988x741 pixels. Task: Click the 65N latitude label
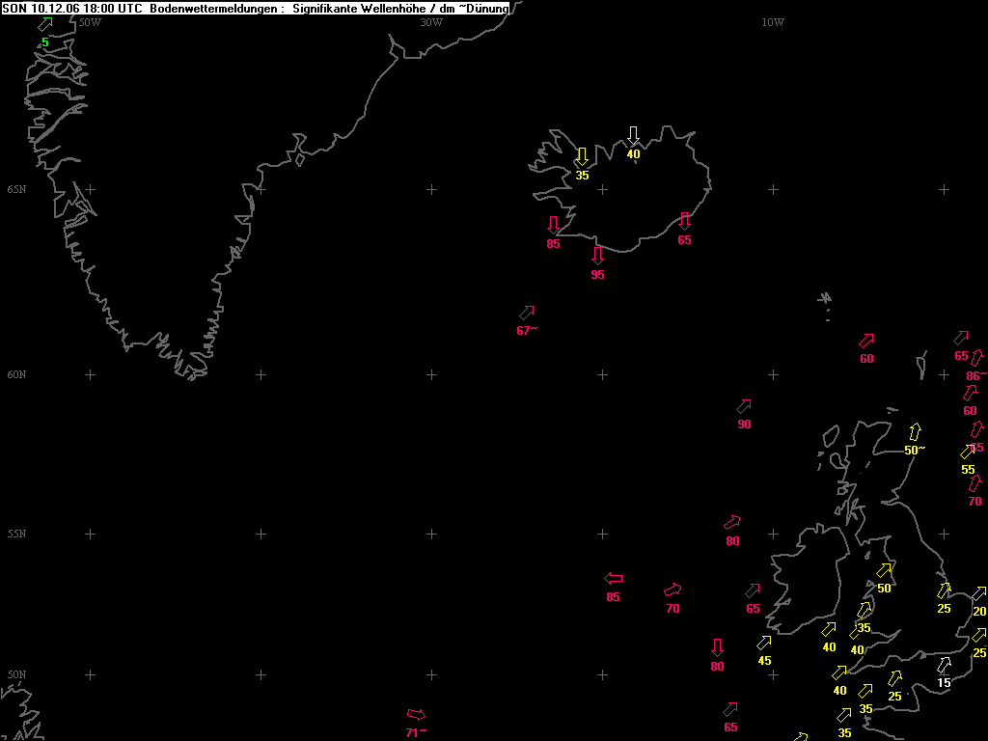click(17, 189)
